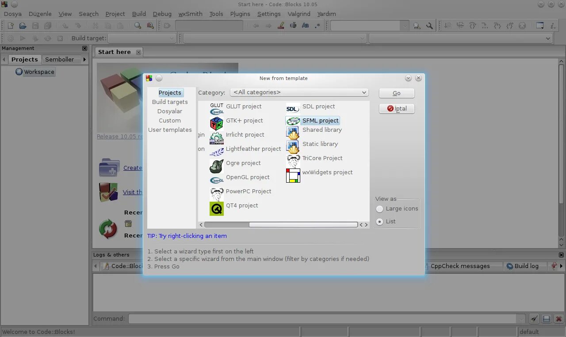Click the Create new project link

point(133,168)
